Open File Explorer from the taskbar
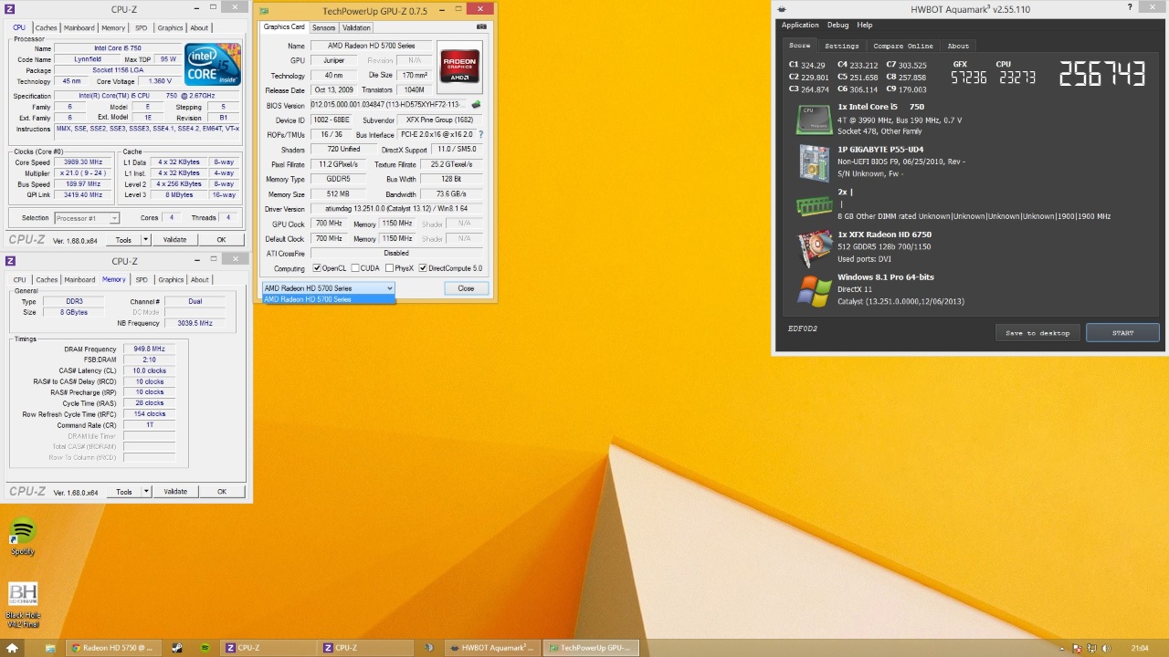 50,648
